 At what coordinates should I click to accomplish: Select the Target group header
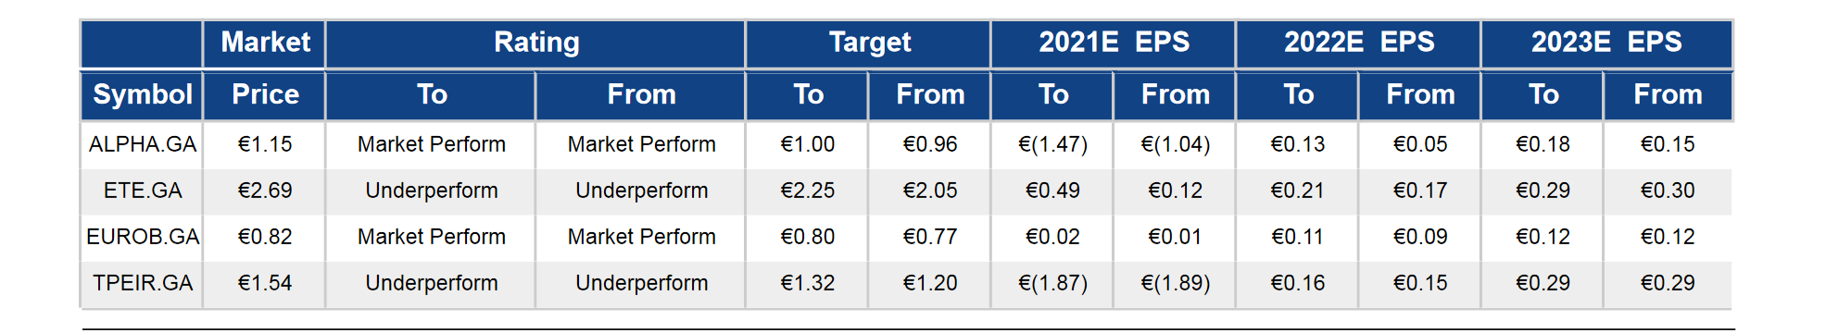point(868,43)
